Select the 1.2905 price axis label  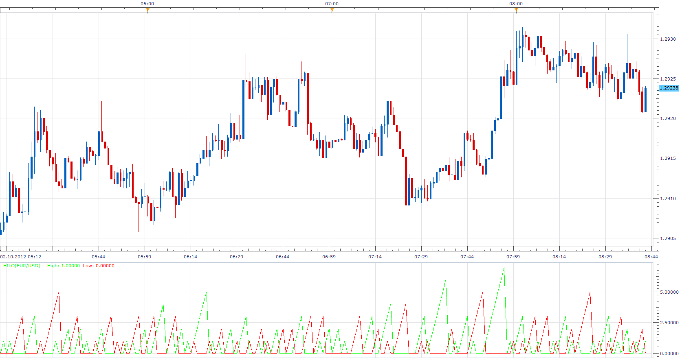pyautogui.click(x=668, y=238)
